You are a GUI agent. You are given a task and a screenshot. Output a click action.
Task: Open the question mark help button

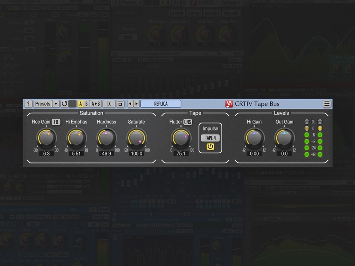click(x=28, y=104)
